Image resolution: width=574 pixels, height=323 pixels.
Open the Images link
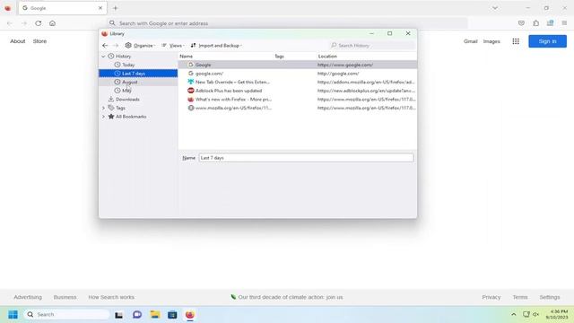click(x=491, y=41)
